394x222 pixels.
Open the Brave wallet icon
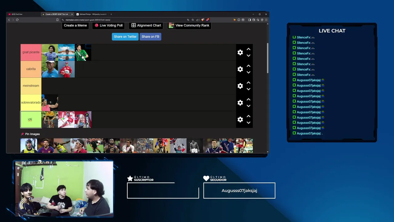pyautogui.click(x=254, y=20)
